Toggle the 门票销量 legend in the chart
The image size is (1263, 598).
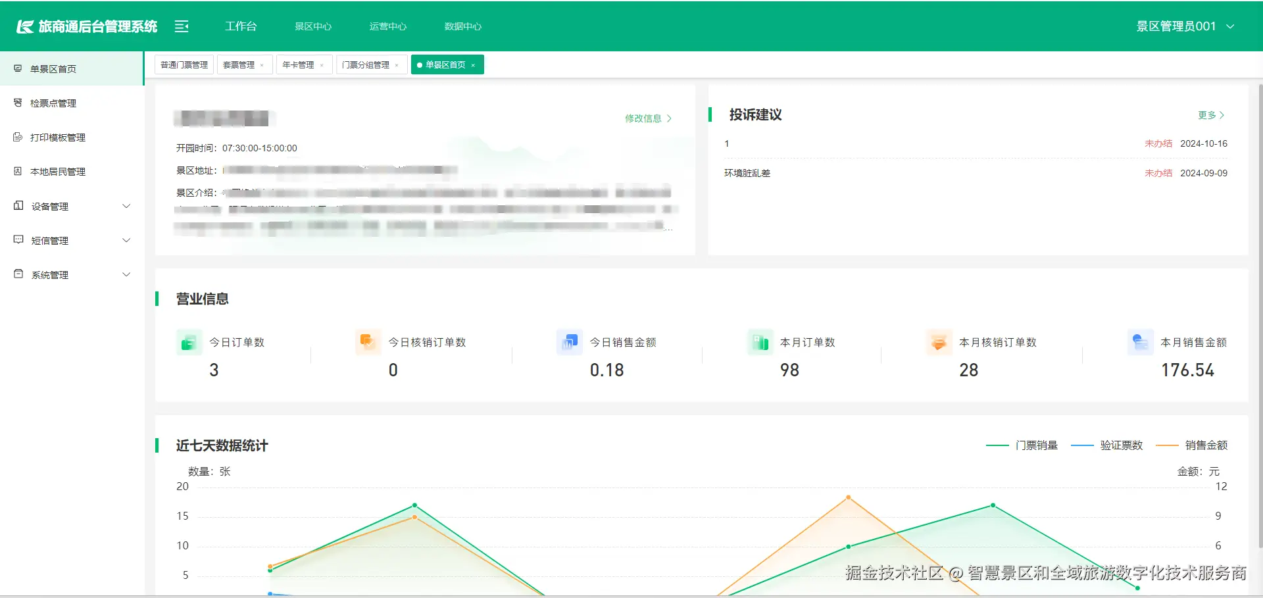[1038, 445]
